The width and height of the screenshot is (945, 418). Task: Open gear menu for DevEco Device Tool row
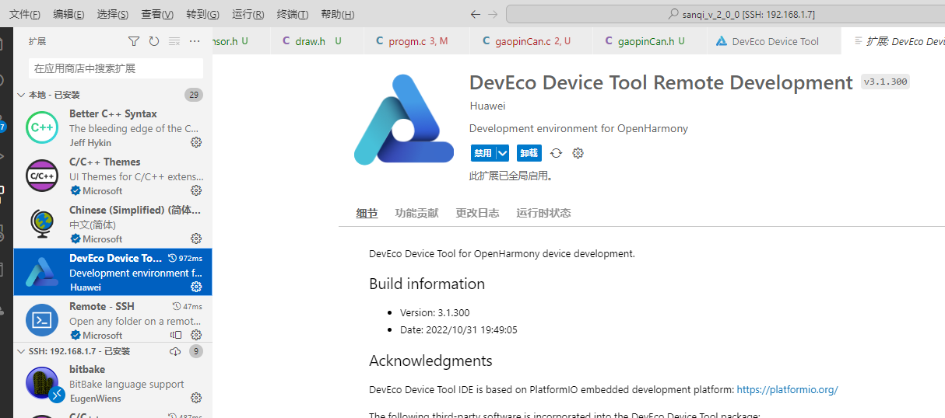click(196, 287)
